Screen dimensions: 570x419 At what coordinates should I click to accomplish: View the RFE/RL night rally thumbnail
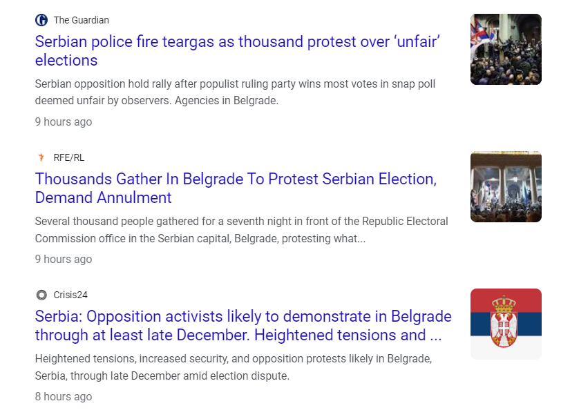pyautogui.click(x=506, y=187)
